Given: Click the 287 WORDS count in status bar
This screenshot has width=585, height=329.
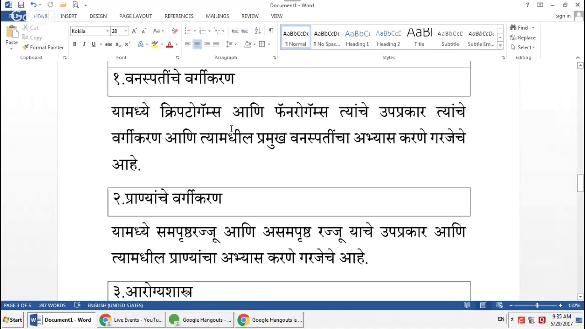Looking at the screenshot, I should coord(52,305).
